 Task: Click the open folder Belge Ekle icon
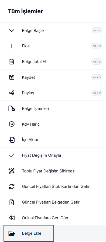point(12,233)
